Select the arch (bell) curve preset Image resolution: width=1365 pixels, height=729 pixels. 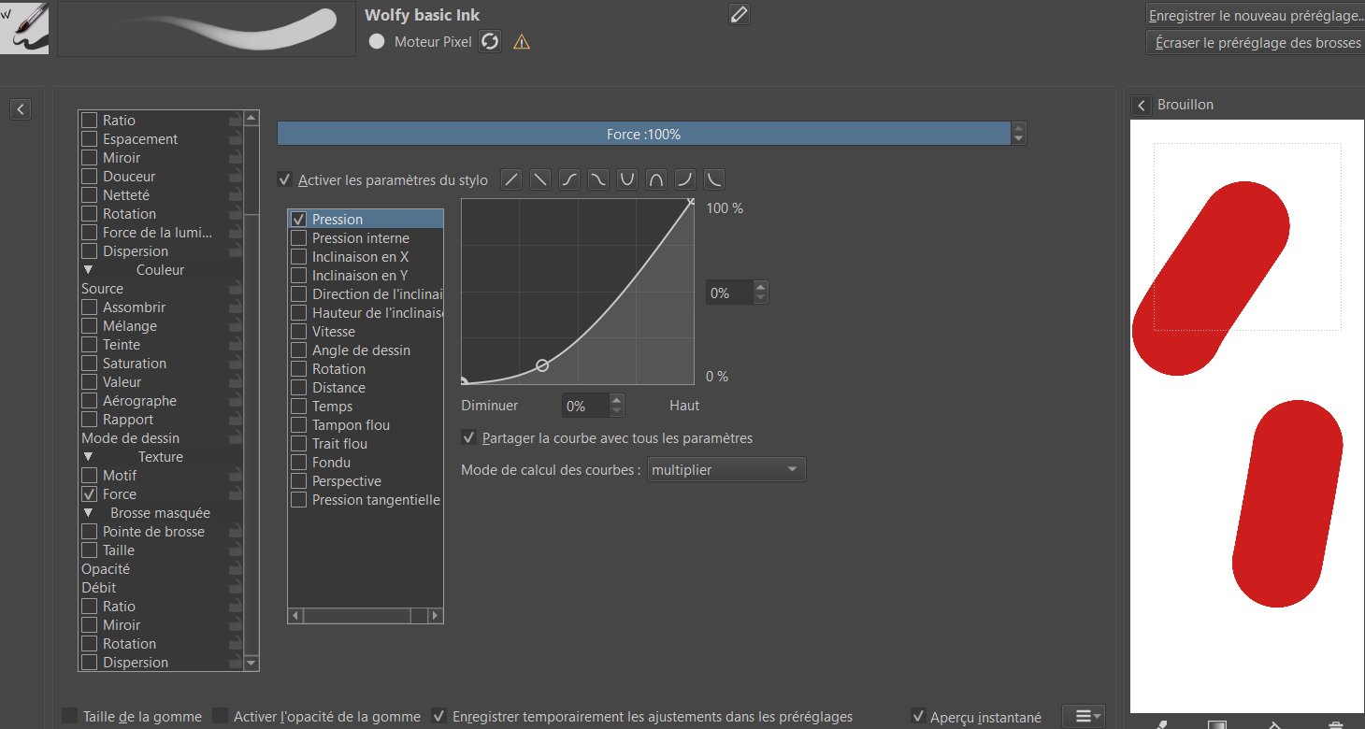click(656, 179)
